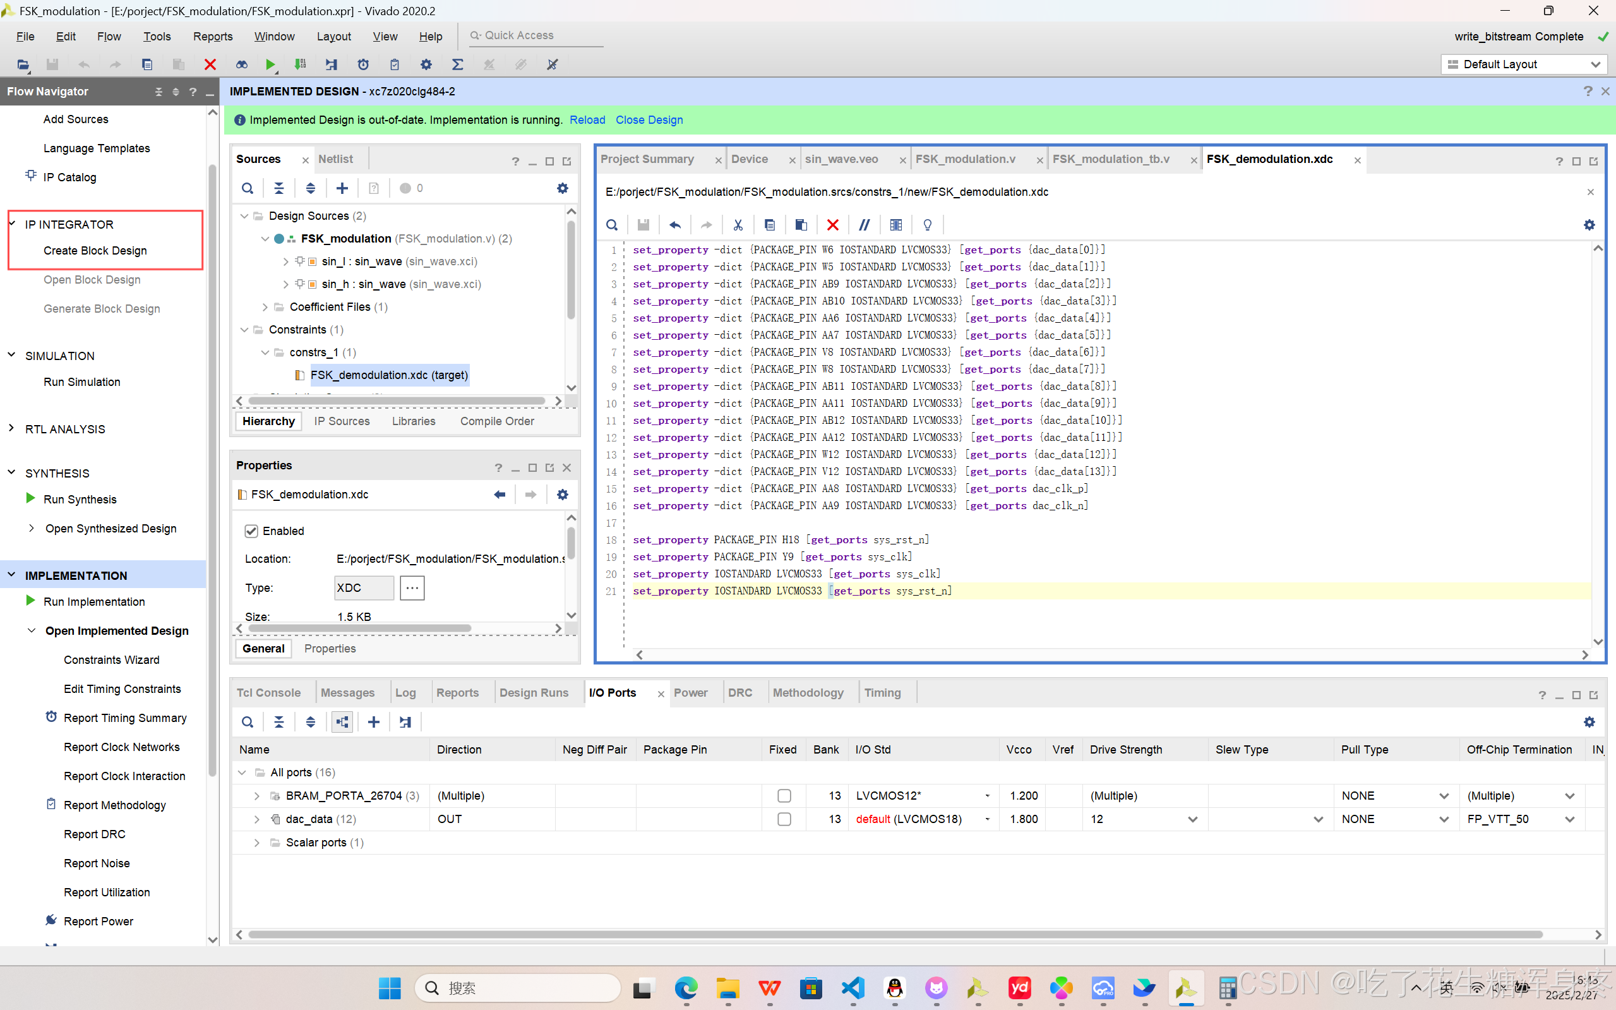
Task: Select FSK_demodulation.xdc (target) in Sources
Action: coord(389,375)
